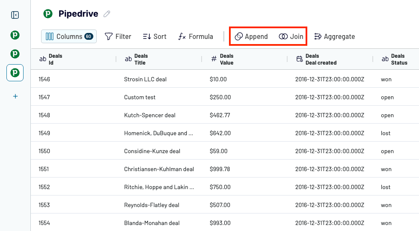Choose the Append option
This screenshot has height=231, width=419.
point(251,36)
